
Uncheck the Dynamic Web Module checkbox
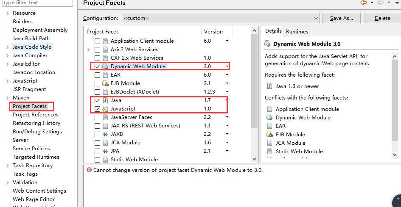pyautogui.click(x=97, y=66)
